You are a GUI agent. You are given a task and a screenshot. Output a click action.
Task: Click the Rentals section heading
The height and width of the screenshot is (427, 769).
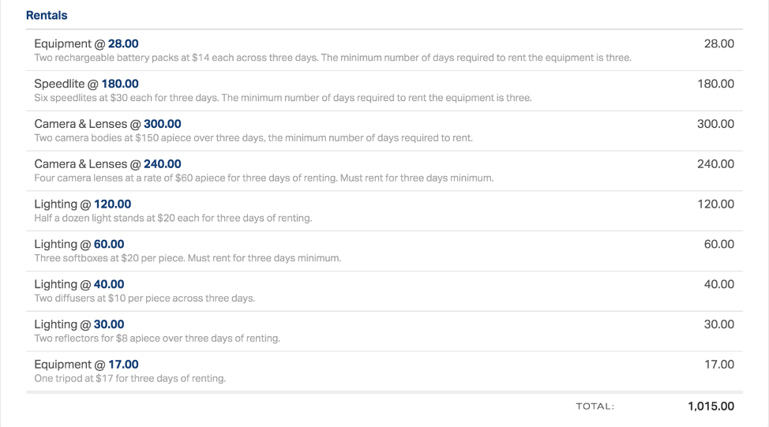[x=47, y=15]
